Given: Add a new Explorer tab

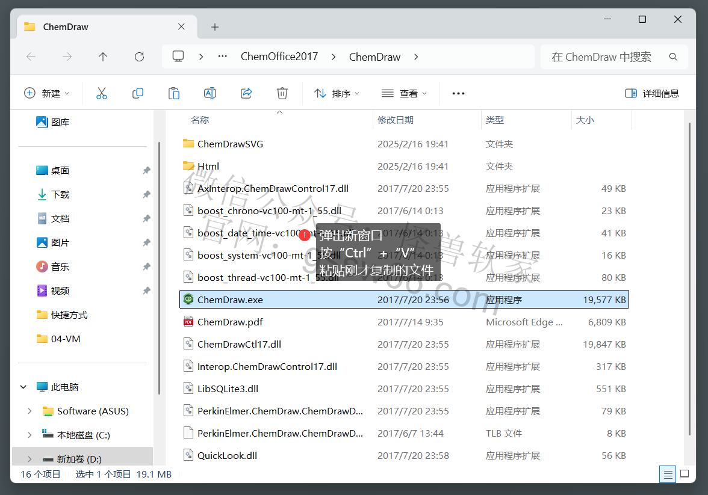Looking at the screenshot, I should click(215, 27).
